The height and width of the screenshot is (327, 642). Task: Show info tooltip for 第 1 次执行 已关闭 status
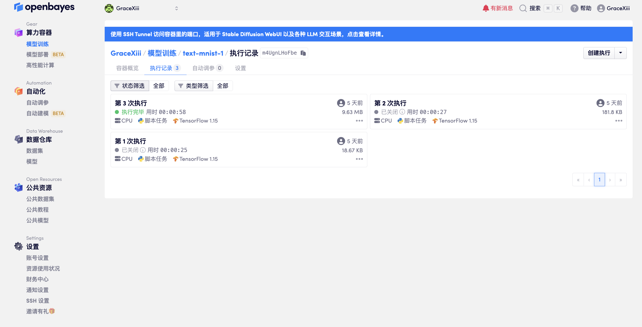tap(142, 150)
